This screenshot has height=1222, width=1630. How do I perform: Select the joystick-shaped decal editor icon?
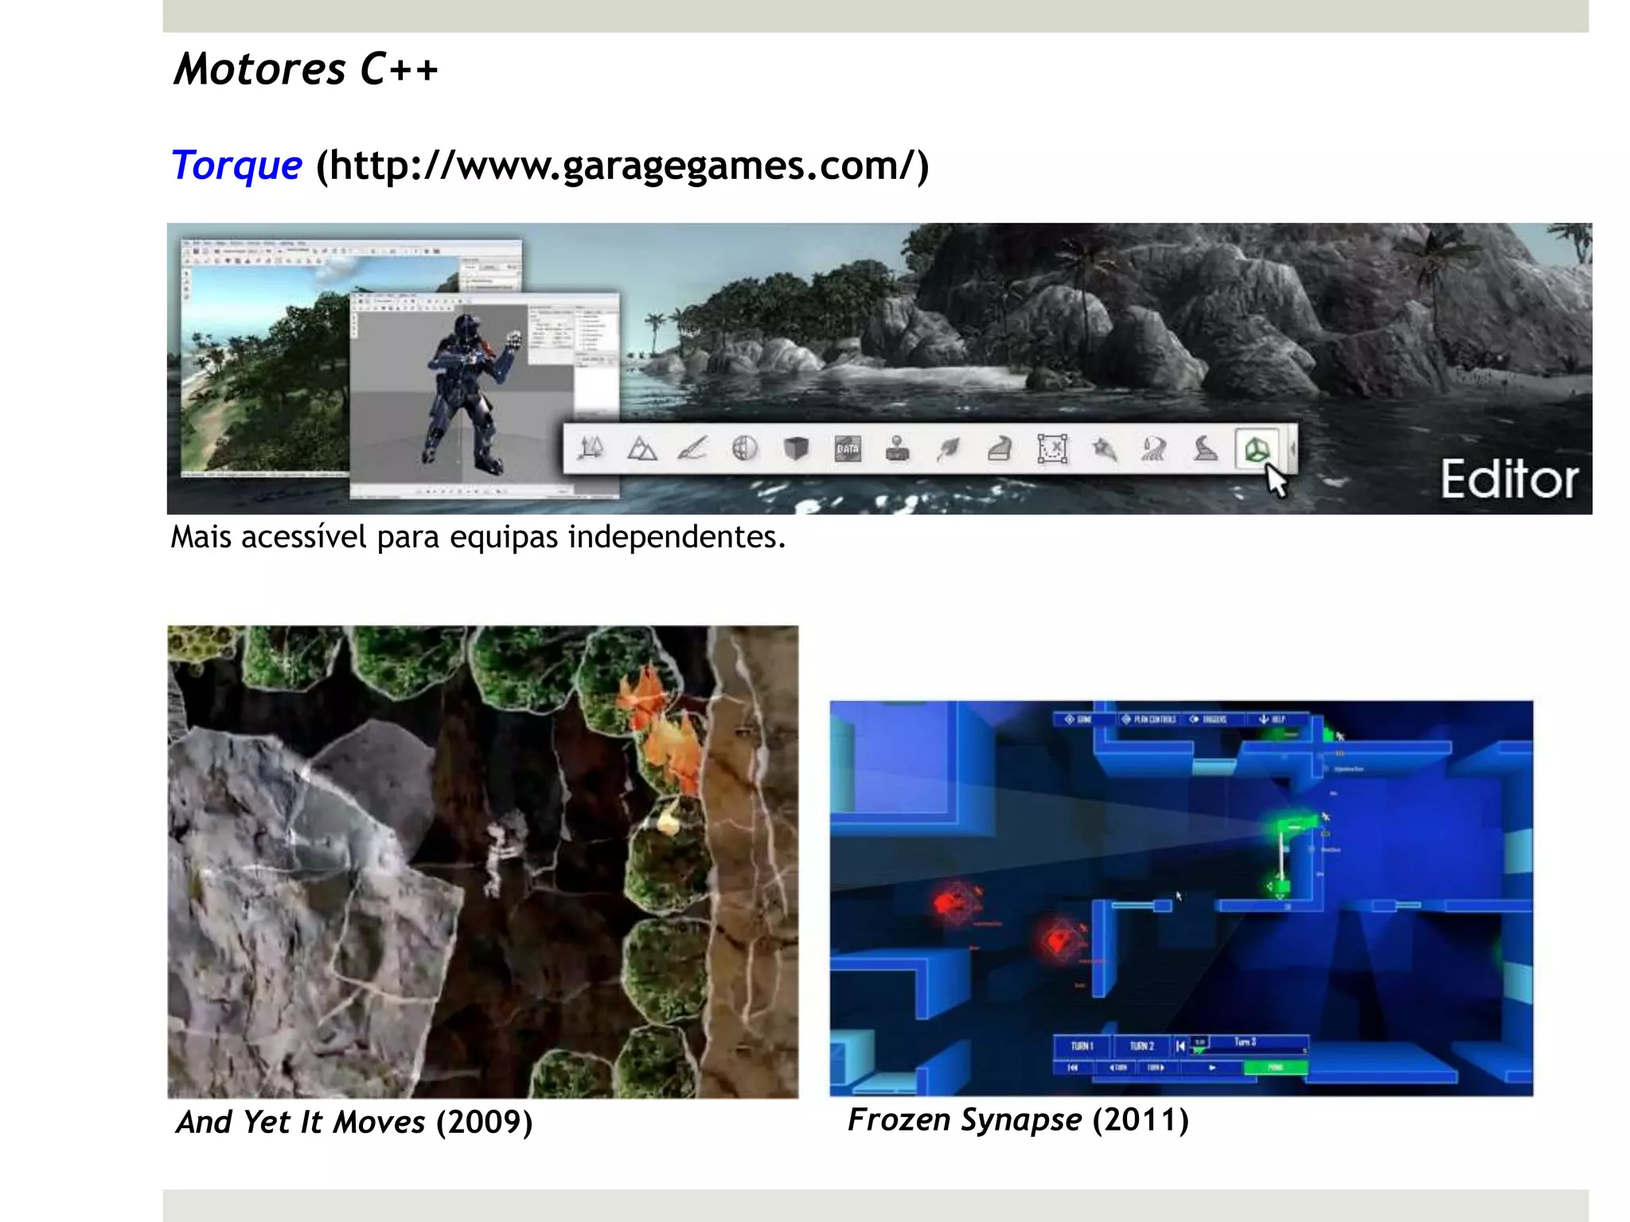point(898,449)
